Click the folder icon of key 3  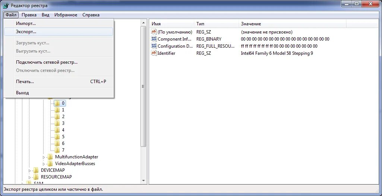pyautogui.click(x=57, y=123)
